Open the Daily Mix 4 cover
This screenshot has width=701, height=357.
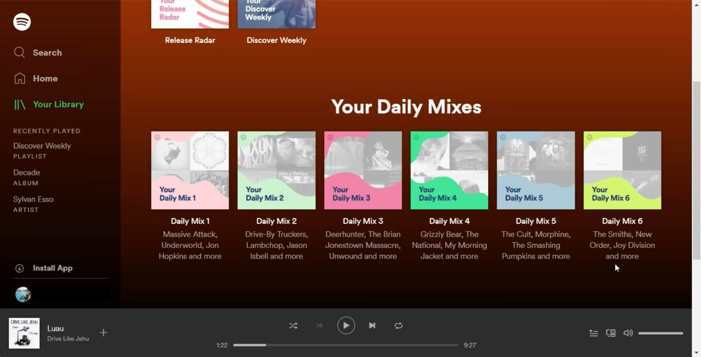(x=449, y=170)
